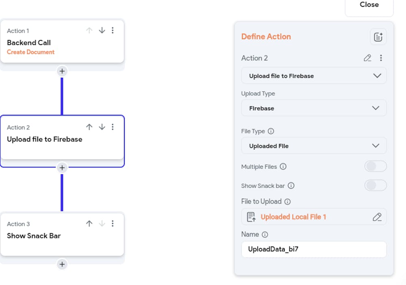Image resolution: width=406 pixels, height=285 pixels.
Task: Enable the Multiple Files toggle
Action: (x=376, y=166)
